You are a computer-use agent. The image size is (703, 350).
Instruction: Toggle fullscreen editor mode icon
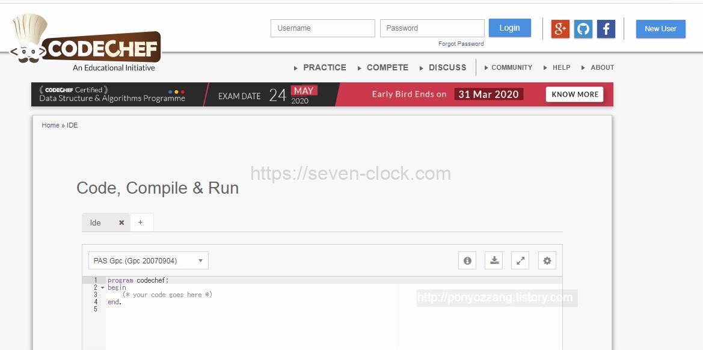(520, 260)
